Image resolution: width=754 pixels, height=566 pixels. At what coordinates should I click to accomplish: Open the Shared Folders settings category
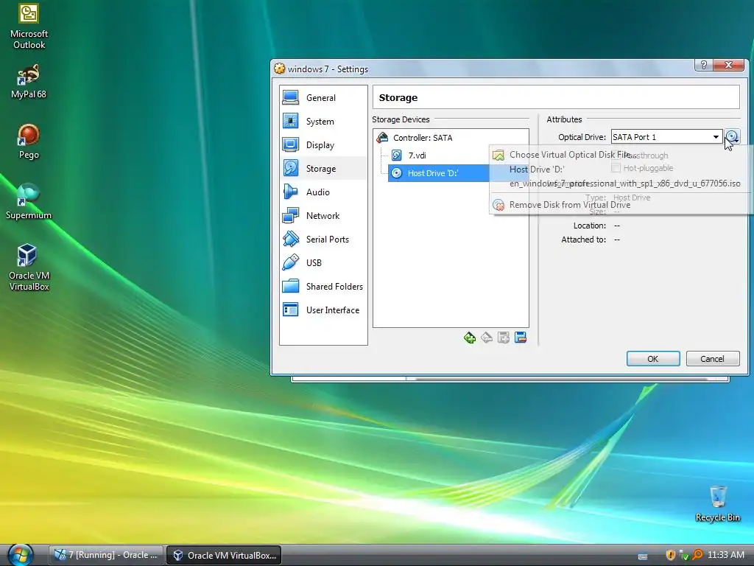(323, 287)
